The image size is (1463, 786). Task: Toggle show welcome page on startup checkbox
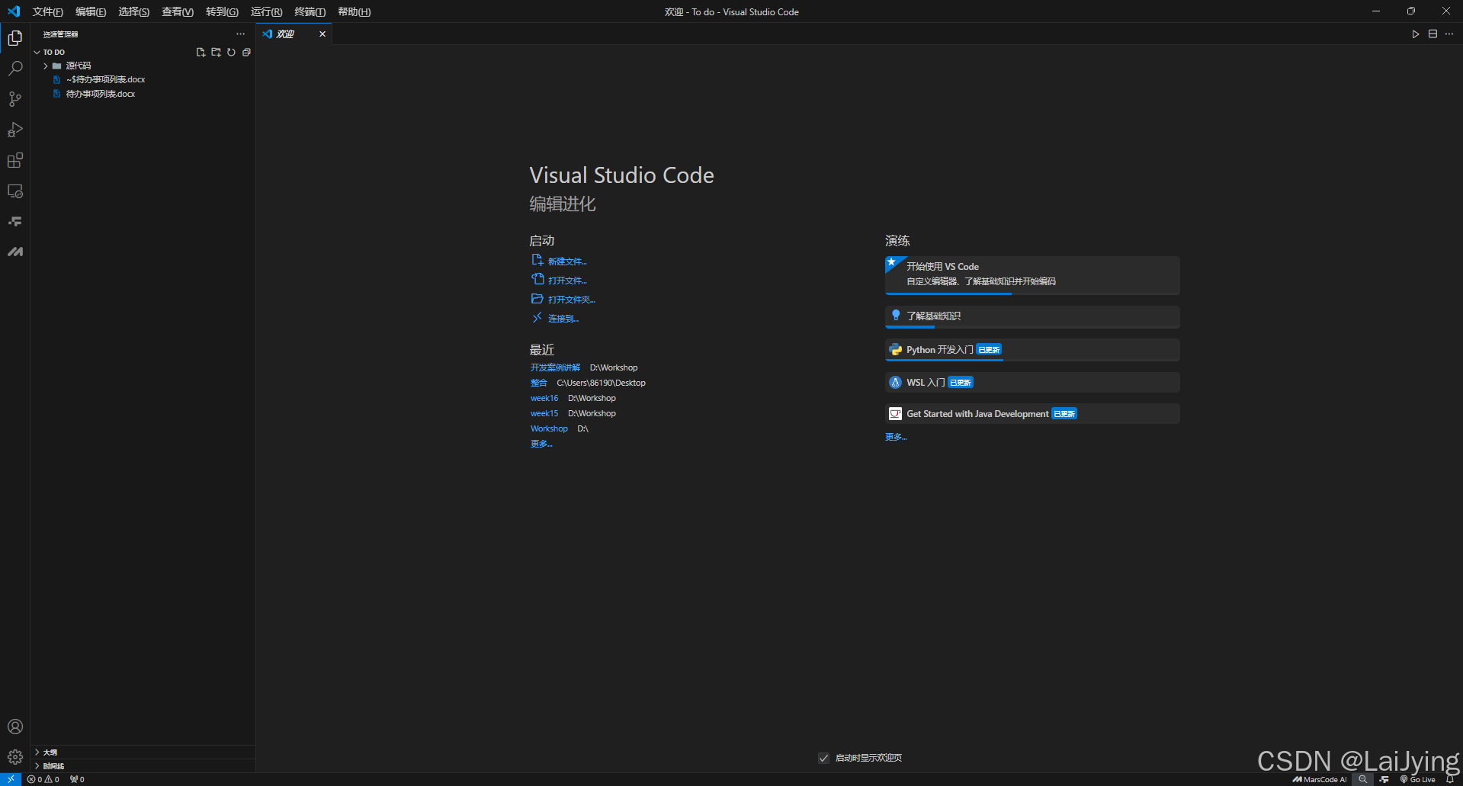tap(823, 758)
